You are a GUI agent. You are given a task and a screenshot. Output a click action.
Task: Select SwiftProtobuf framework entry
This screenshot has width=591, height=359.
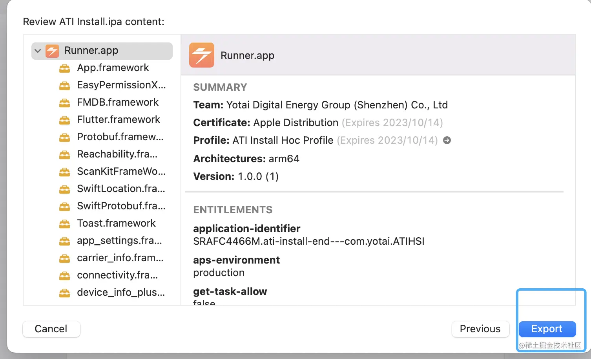(121, 206)
